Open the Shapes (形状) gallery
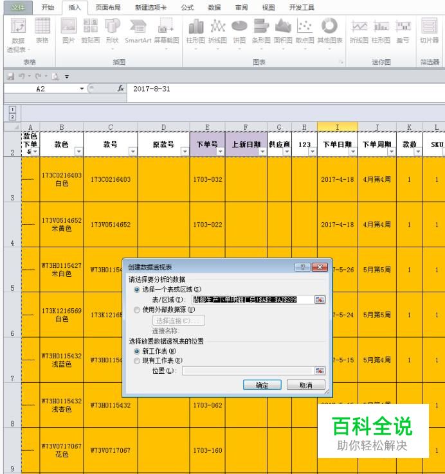The image size is (445, 474). (113, 33)
